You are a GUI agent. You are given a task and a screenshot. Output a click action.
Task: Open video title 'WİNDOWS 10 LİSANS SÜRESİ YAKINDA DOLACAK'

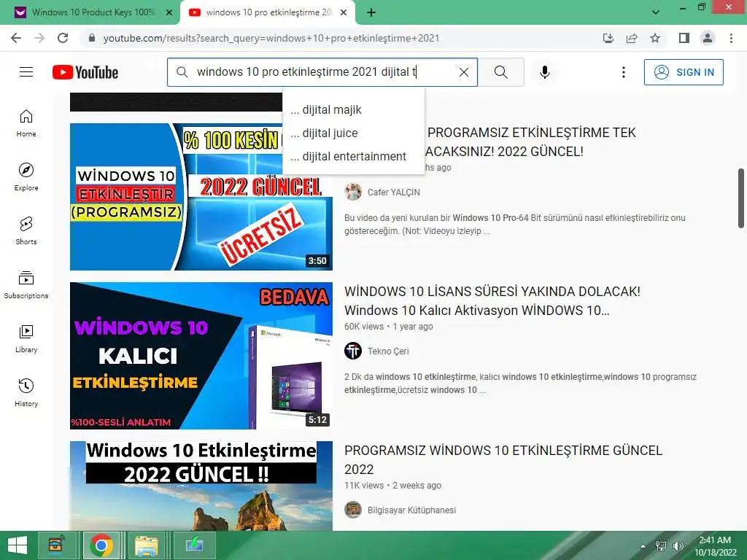[x=492, y=300]
